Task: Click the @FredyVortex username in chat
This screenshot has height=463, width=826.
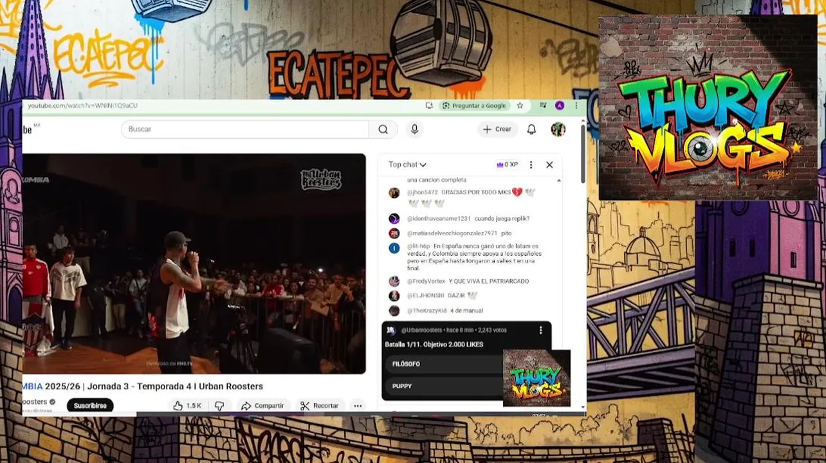Action: coord(426,281)
